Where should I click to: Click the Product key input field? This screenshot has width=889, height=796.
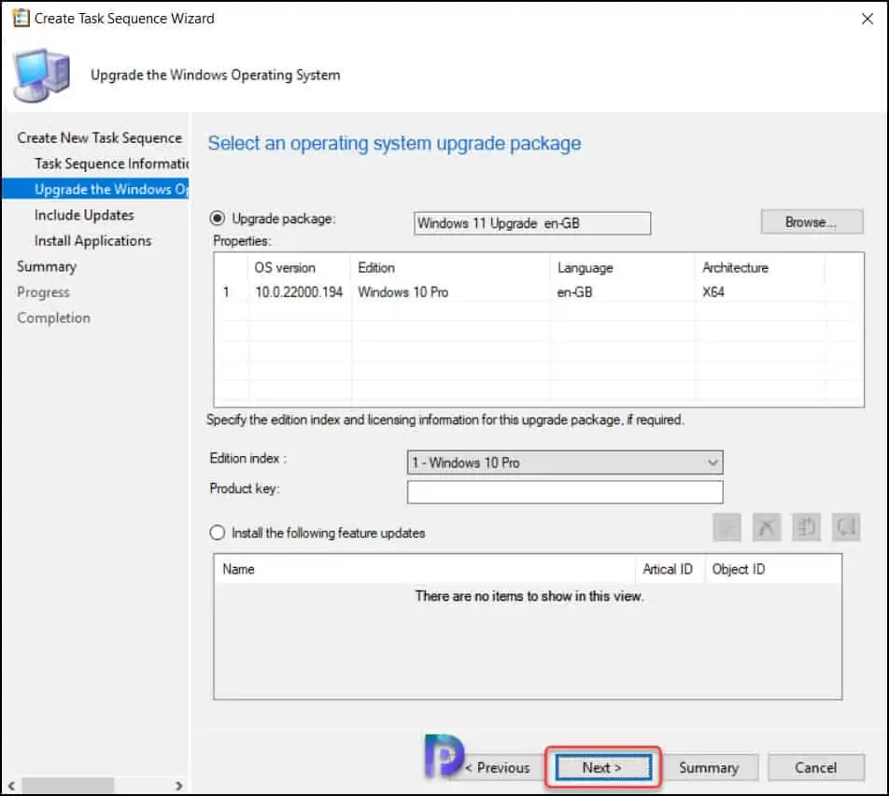pyautogui.click(x=565, y=492)
